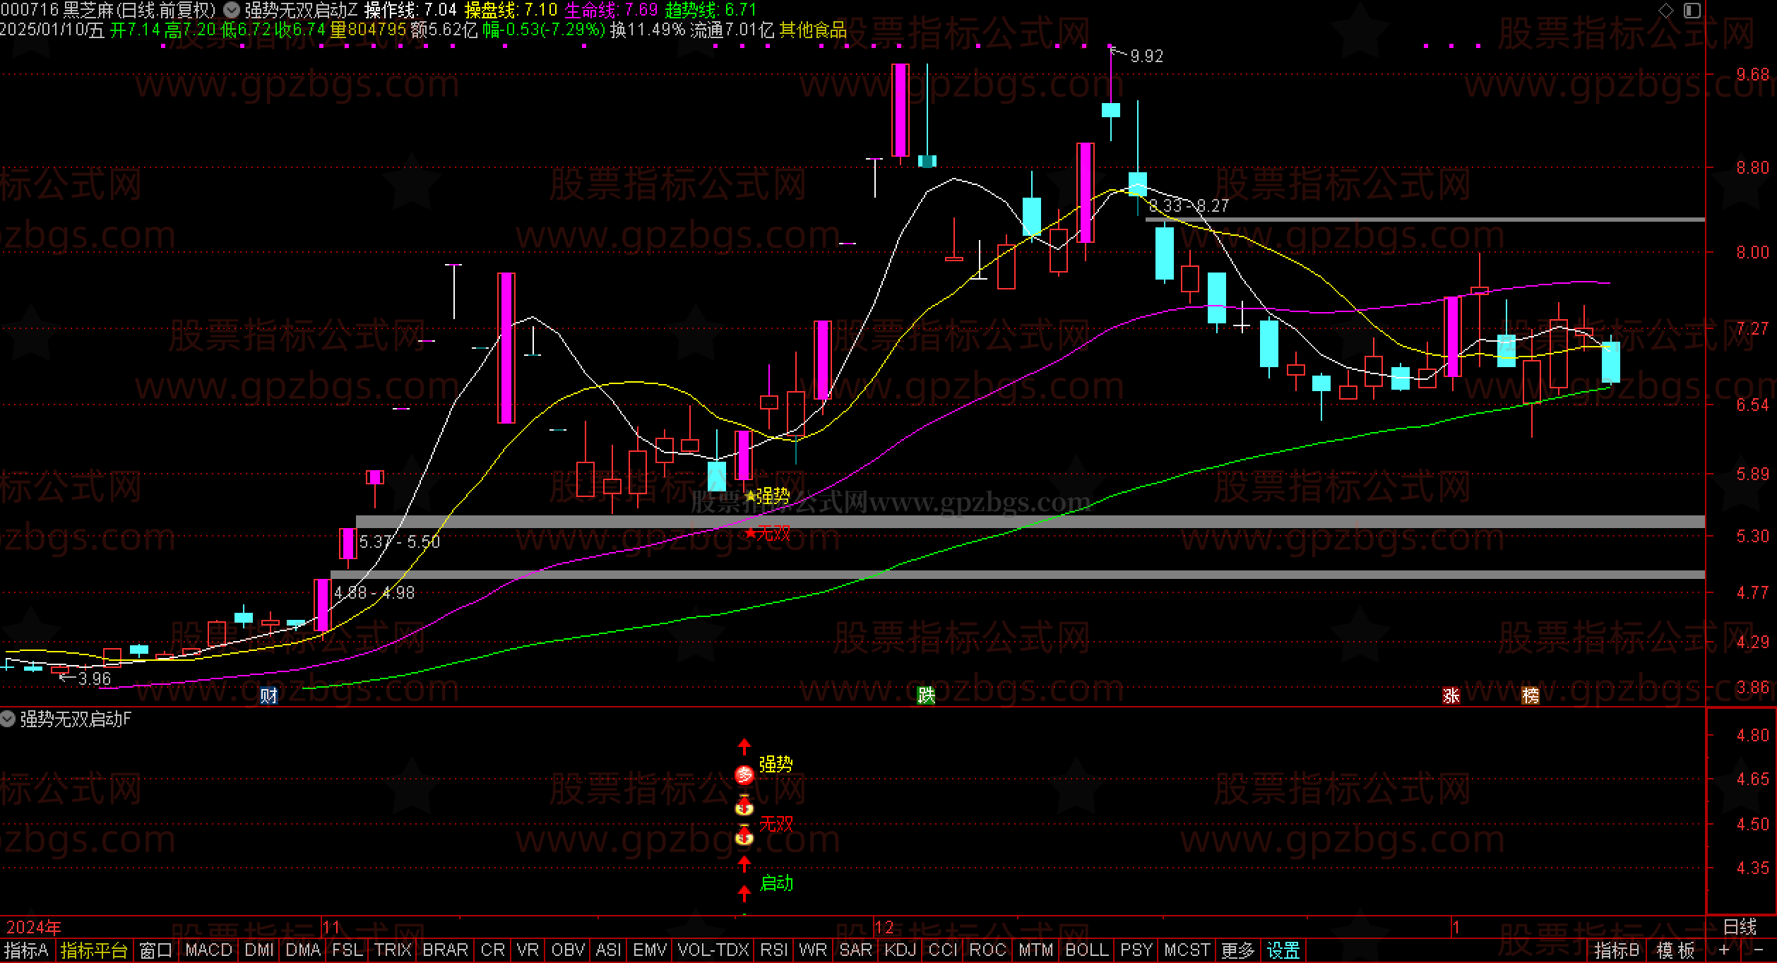Click the 更多 more indicators button
Screen dimensions: 1777x963
[1237, 950]
